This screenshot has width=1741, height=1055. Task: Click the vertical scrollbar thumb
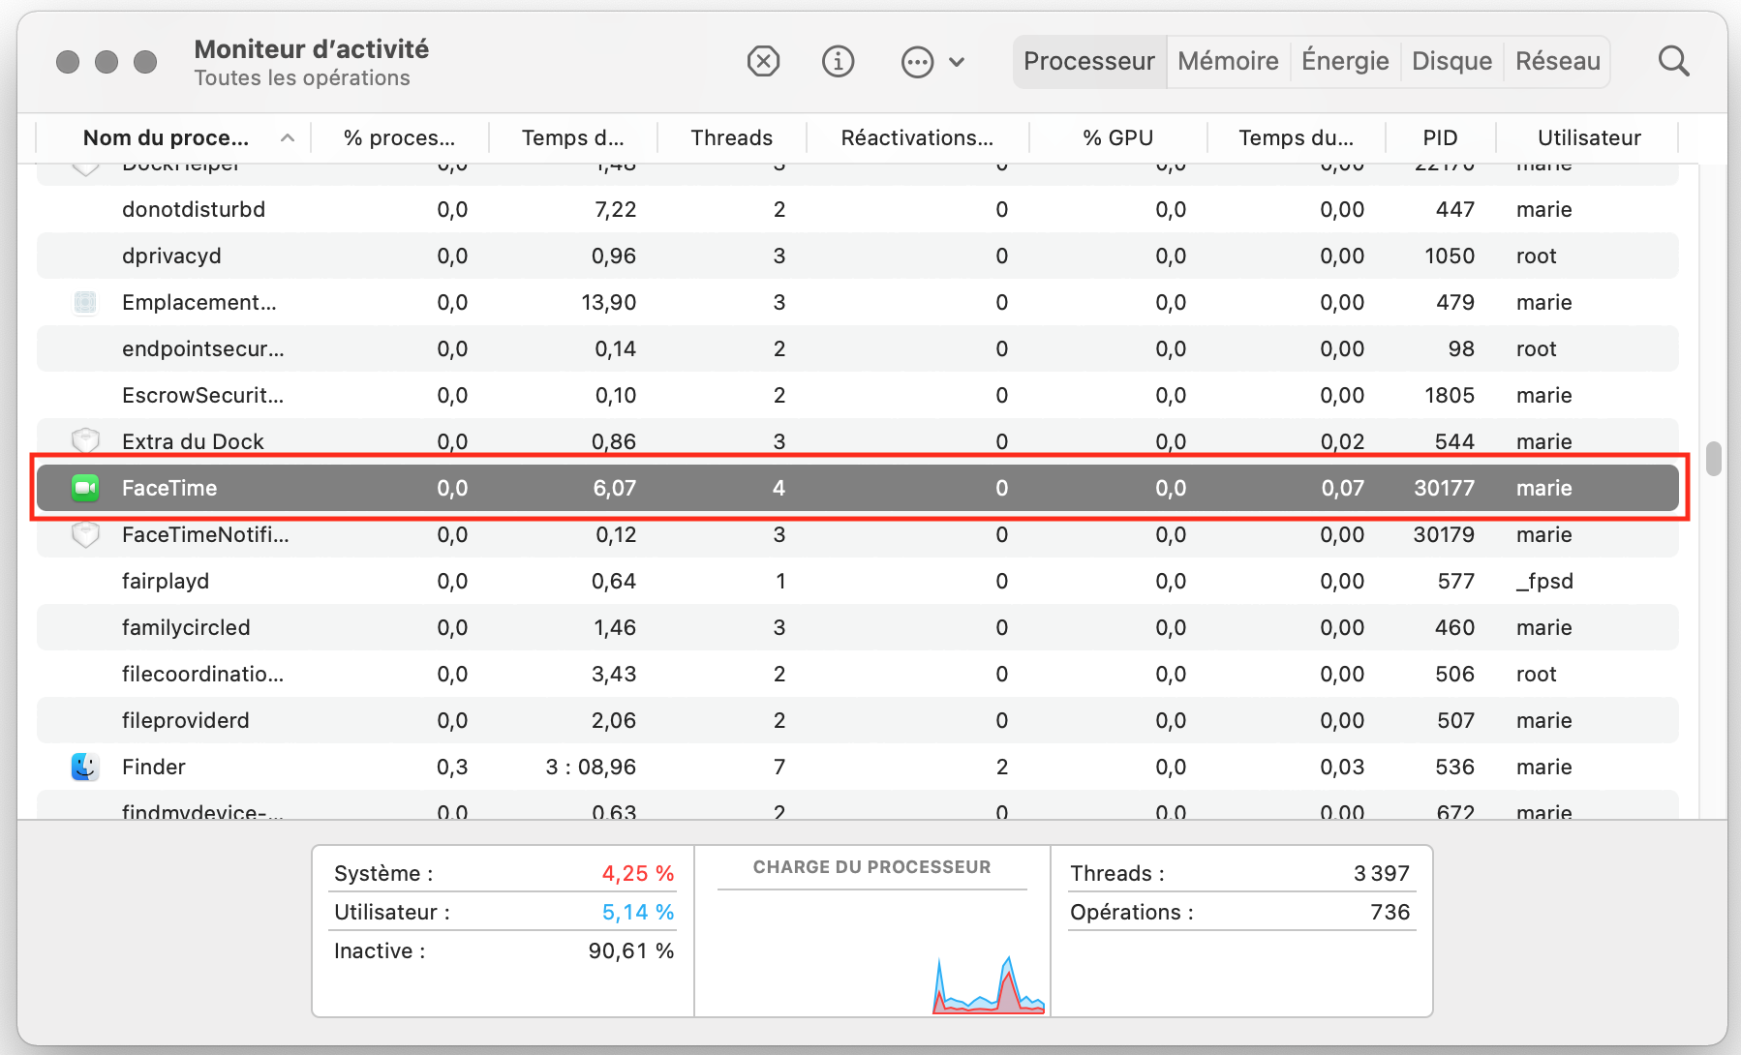coord(1714,459)
